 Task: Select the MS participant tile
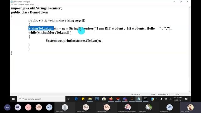click(170, 107)
